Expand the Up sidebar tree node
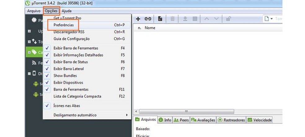The image size is (305, 137). coord(29,31)
